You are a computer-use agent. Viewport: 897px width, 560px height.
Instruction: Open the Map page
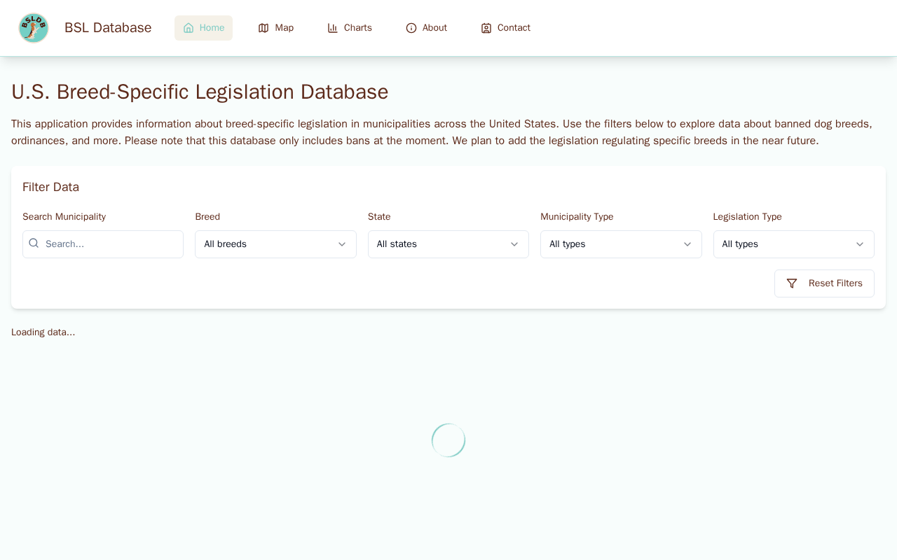tap(276, 28)
